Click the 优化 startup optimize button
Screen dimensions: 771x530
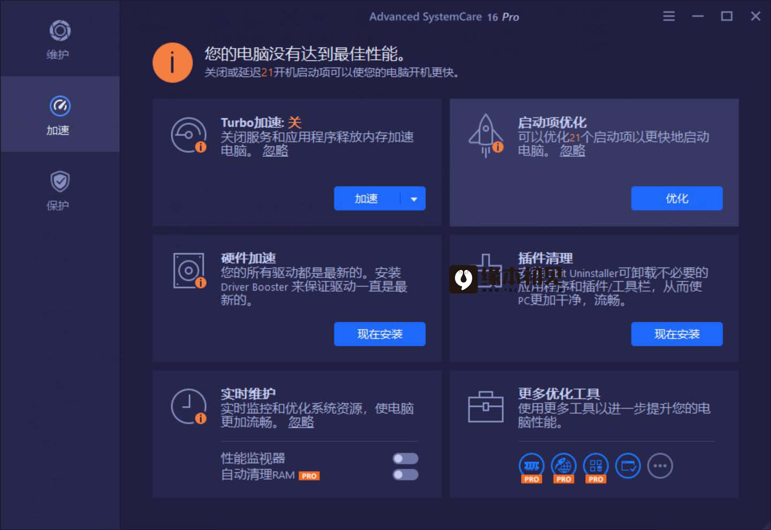coord(677,199)
